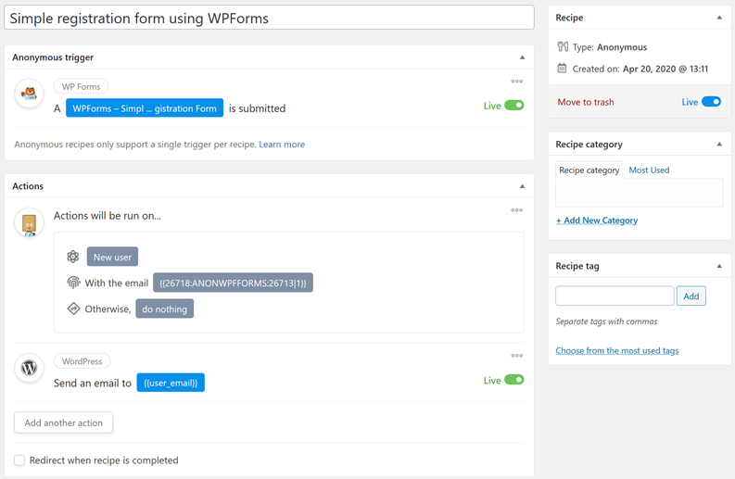Click the WP Forms integration label

81,87
